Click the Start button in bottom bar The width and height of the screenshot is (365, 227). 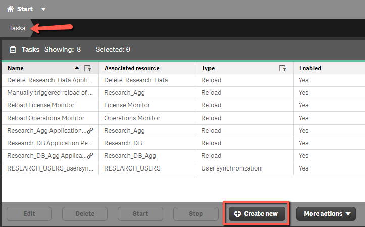pos(140,214)
